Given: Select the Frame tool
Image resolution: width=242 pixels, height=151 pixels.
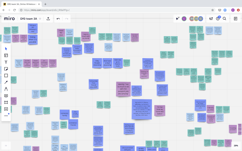Looking at the screenshot, I should click(x=6, y=102).
